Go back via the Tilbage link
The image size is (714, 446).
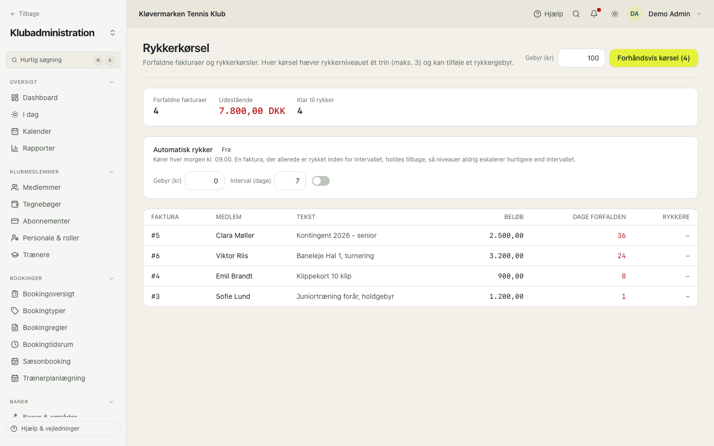click(25, 14)
